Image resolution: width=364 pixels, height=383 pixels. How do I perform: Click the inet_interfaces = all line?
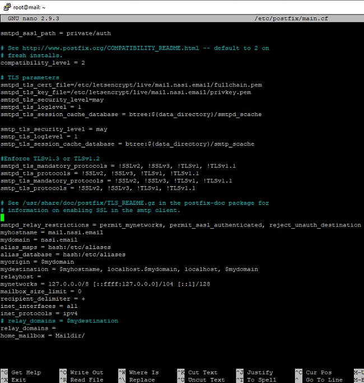39,306
